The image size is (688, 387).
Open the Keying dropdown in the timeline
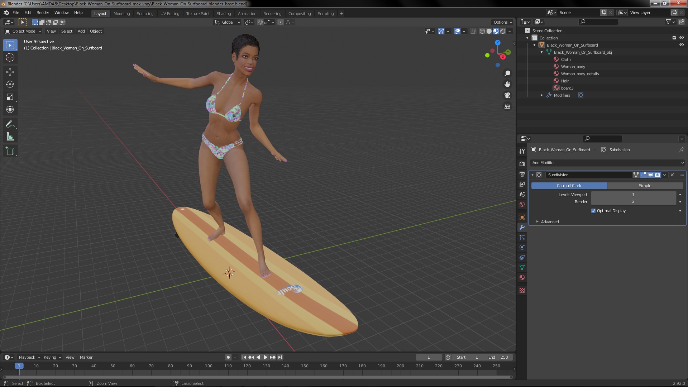[52, 357]
